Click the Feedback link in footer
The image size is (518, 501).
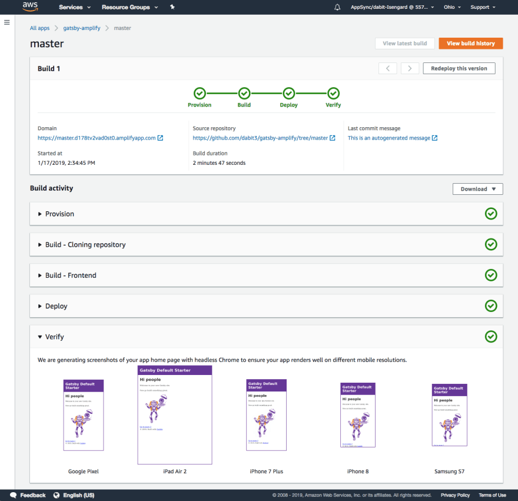(x=33, y=495)
